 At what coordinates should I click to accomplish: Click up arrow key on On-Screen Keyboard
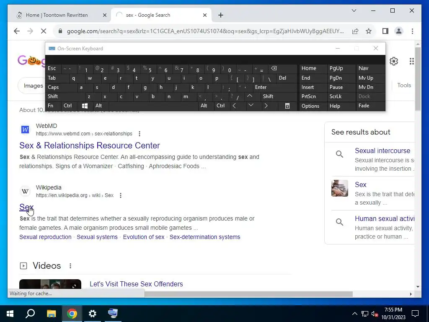250,96
